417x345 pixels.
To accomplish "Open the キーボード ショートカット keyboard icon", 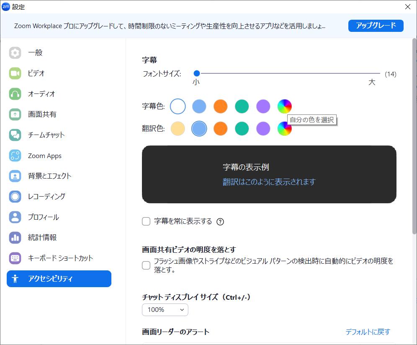I will pyautogui.click(x=15, y=258).
